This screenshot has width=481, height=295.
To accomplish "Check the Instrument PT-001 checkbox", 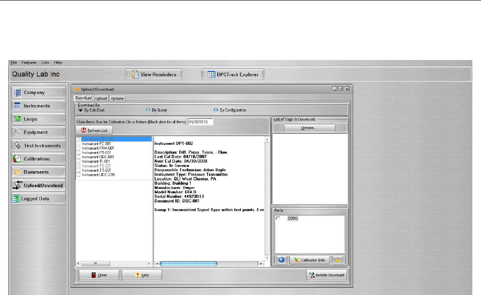I will click(x=78, y=152).
